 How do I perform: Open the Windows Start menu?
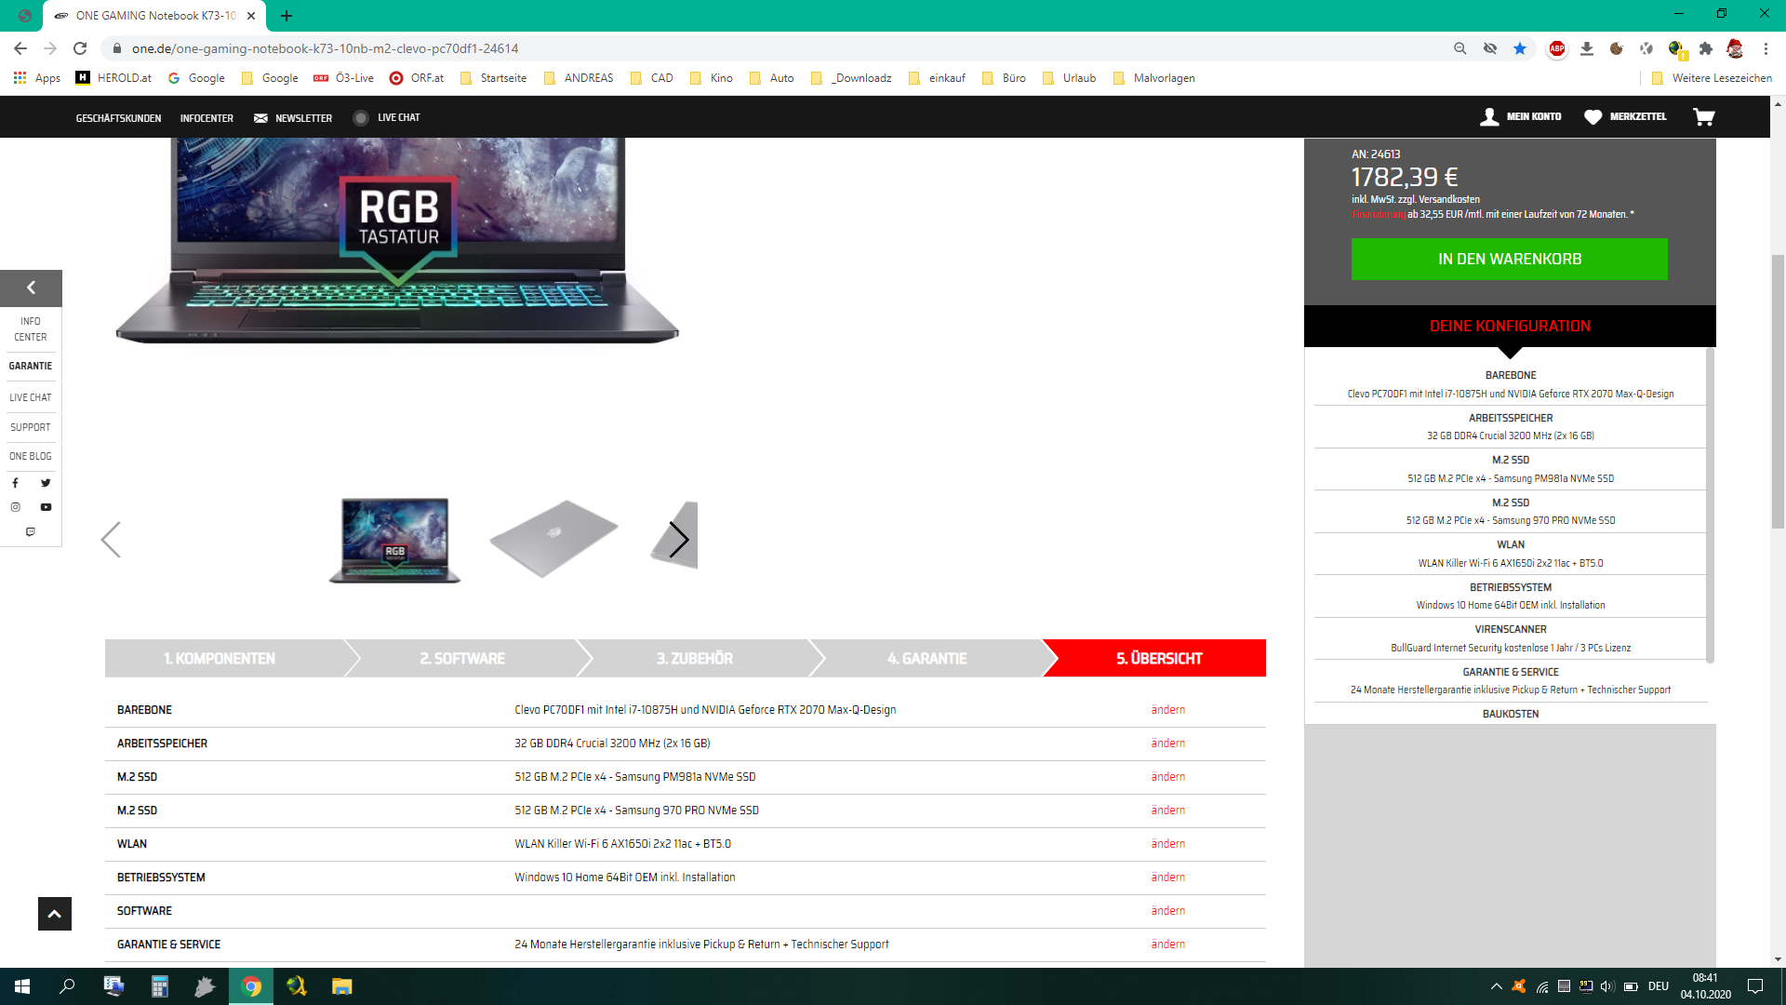pyautogui.click(x=22, y=986)
